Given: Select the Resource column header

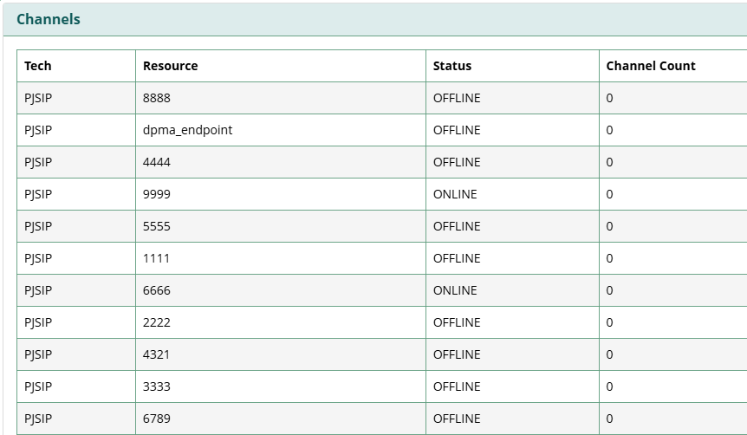Looking at the screenshot, I should [x=170, y=66].
